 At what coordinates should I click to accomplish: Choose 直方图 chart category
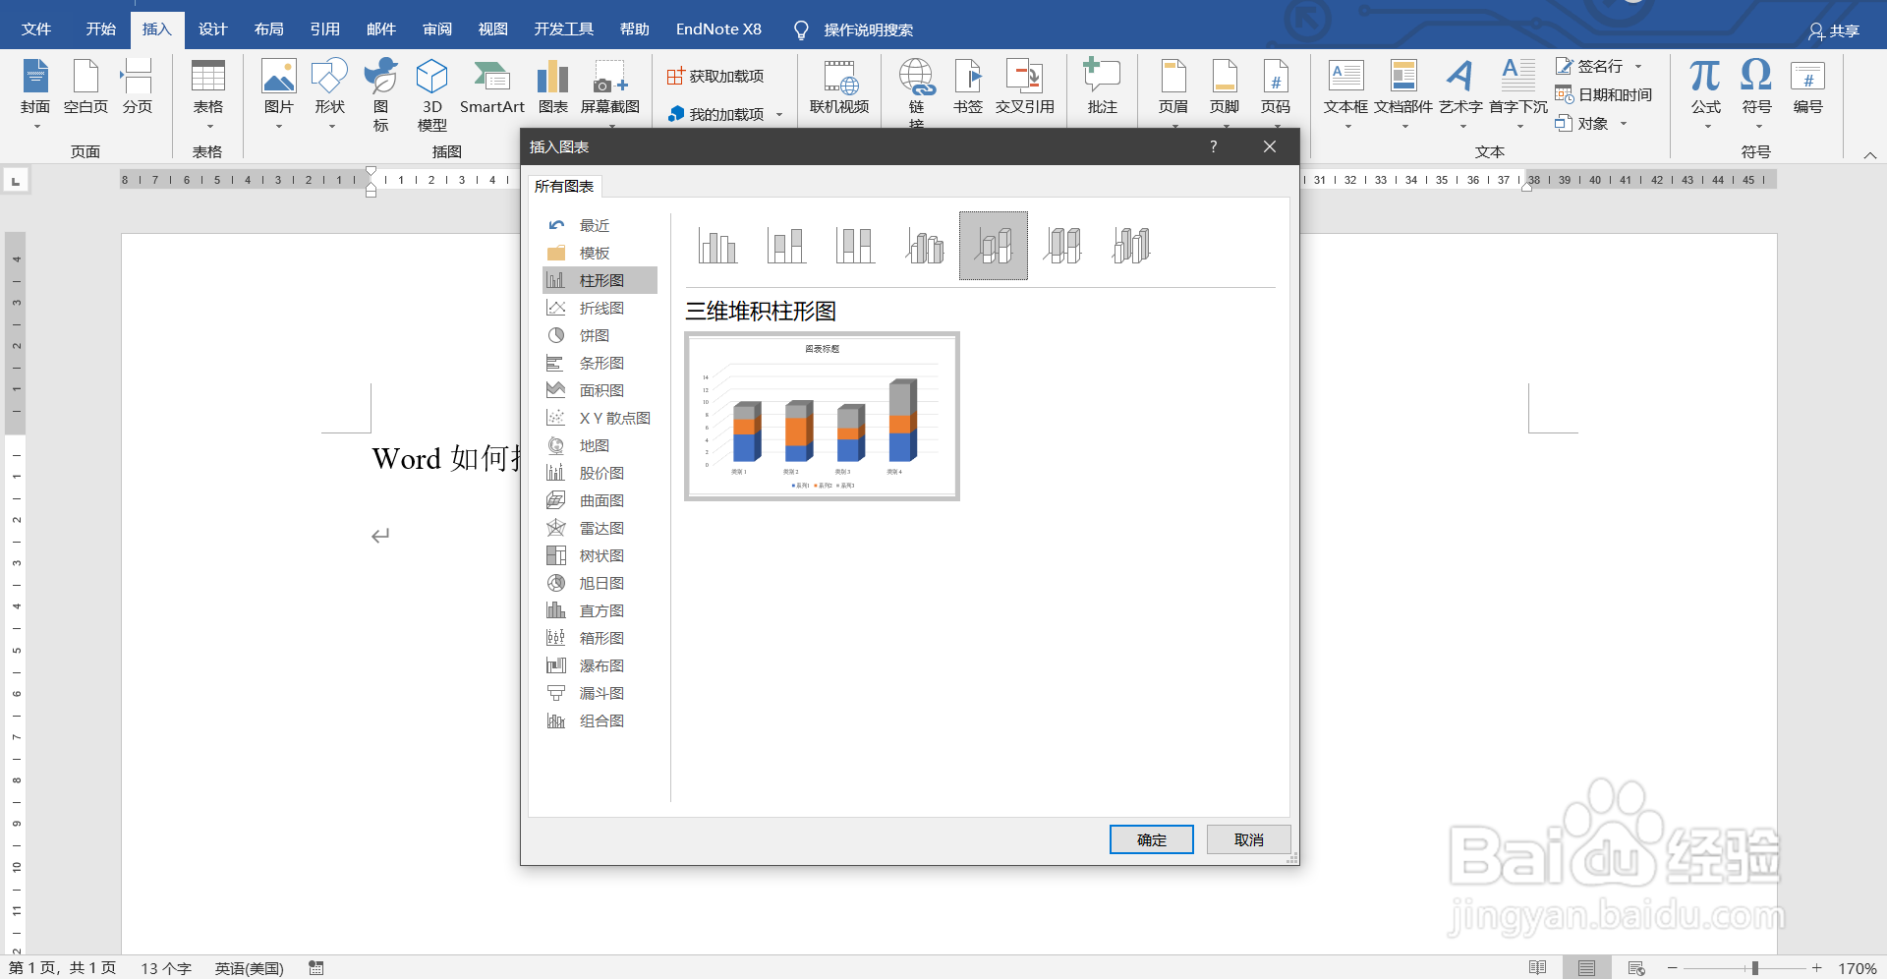[x=600, y=610]
